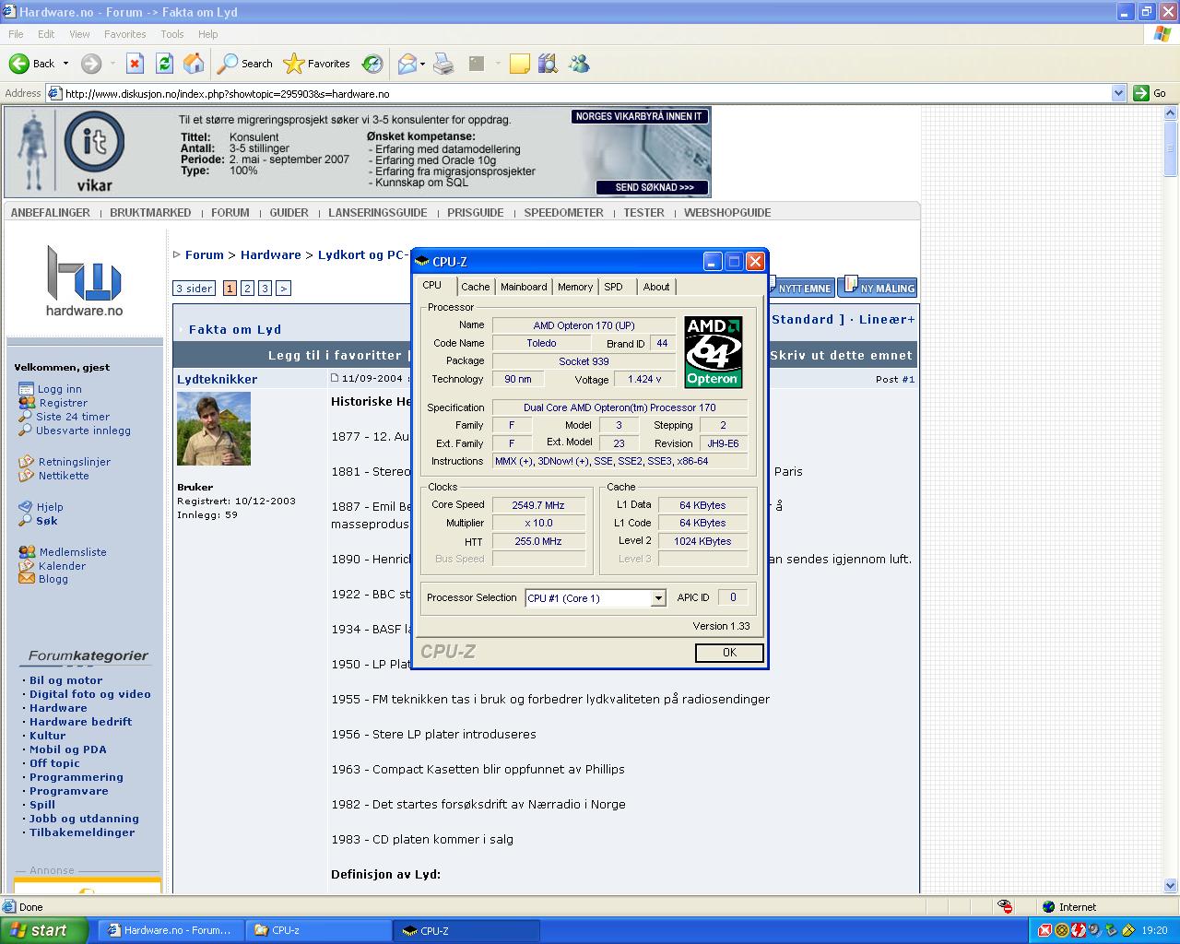
Task: Click the OK button in CPU-Z
Action: click(x=729, y=653)
